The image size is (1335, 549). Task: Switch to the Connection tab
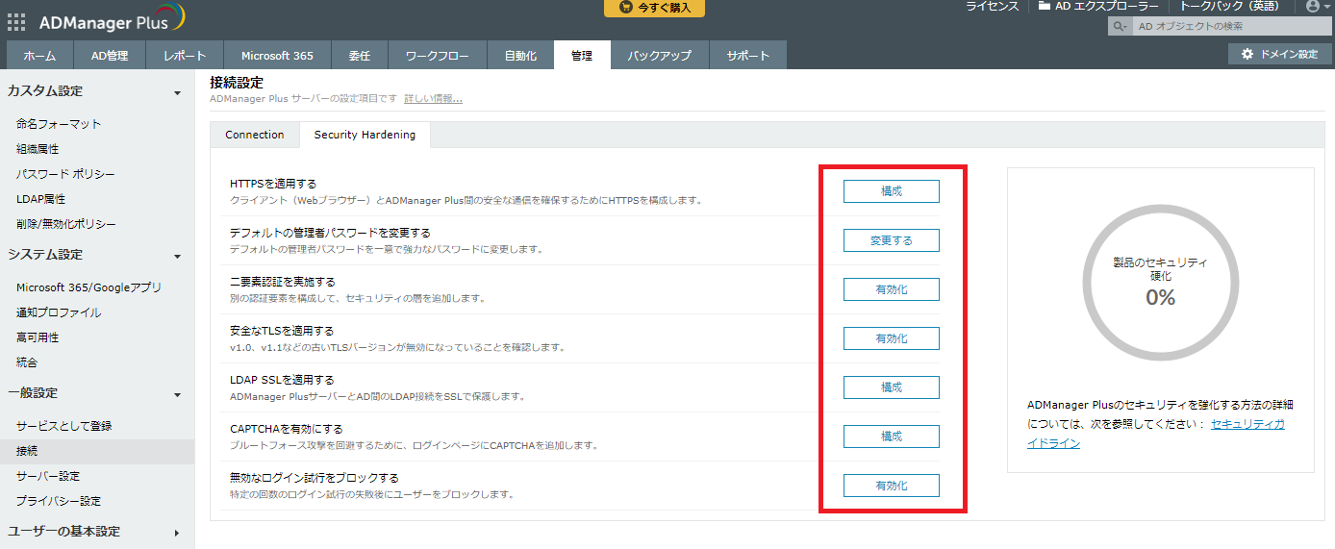tap(255, 135)
